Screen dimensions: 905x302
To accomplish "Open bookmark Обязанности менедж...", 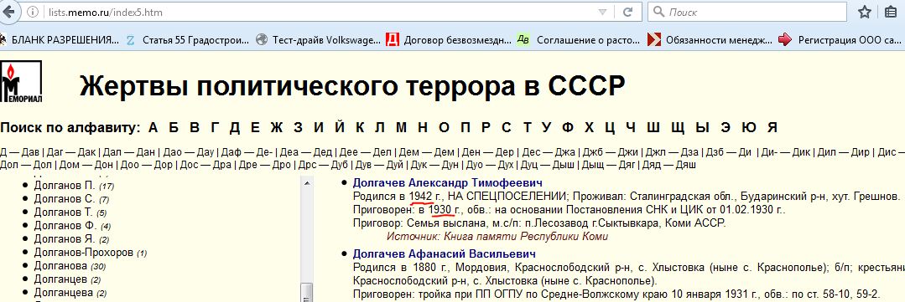I will [x=710, y=39].
